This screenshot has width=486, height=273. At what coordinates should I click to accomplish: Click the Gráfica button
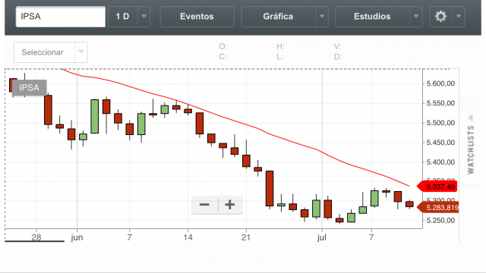click(x=278, y=17)
